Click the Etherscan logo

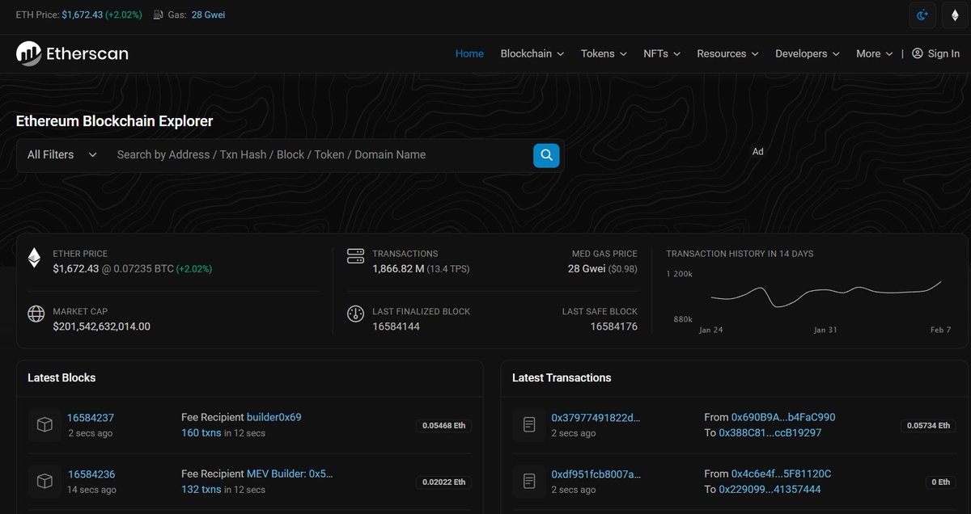tap(72, 53)
